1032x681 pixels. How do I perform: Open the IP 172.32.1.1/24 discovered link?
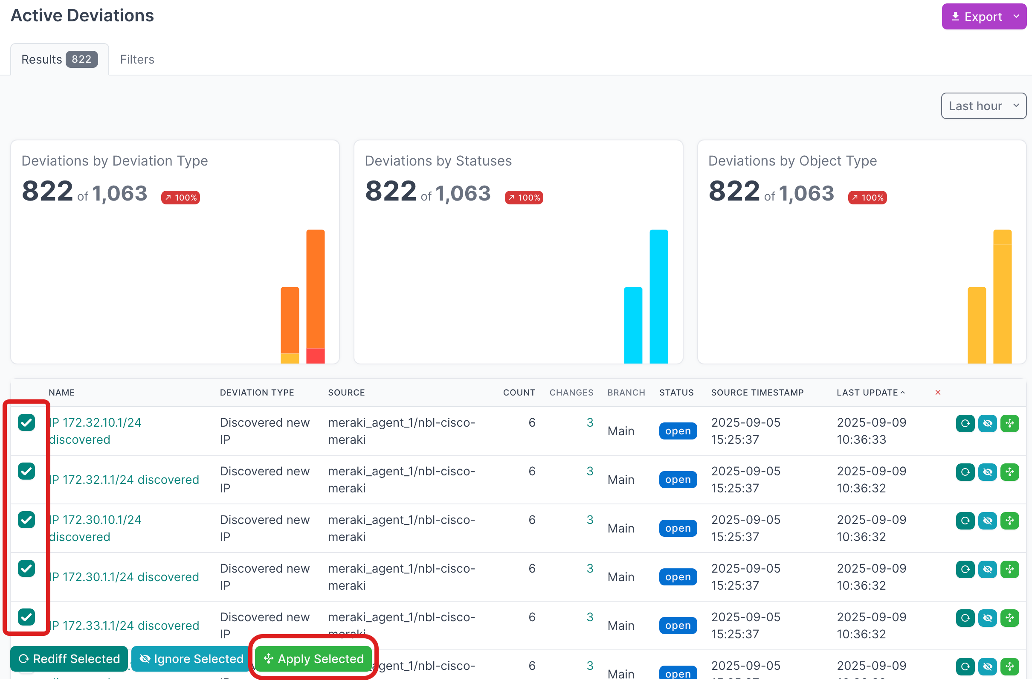point(124,480)
